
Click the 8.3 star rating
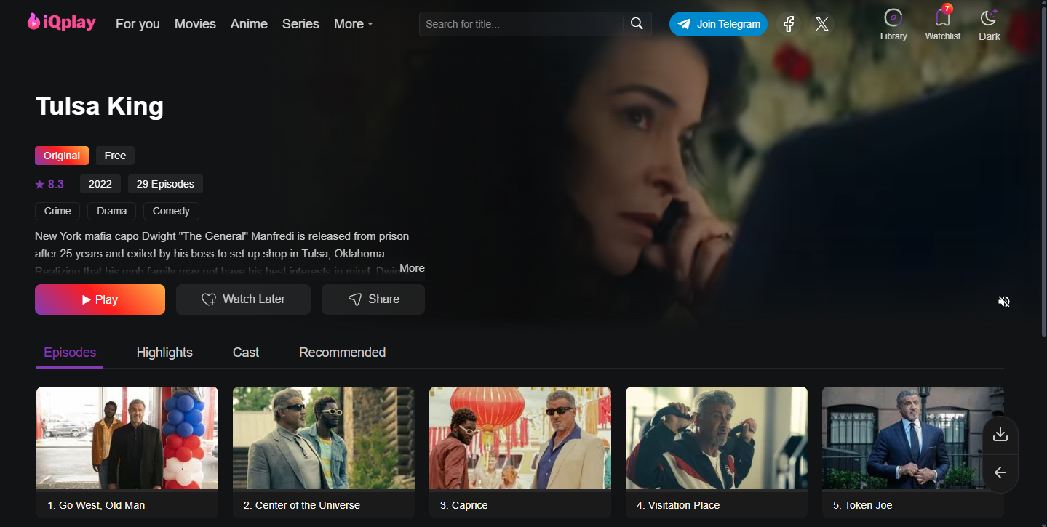[x=49, y=184]
